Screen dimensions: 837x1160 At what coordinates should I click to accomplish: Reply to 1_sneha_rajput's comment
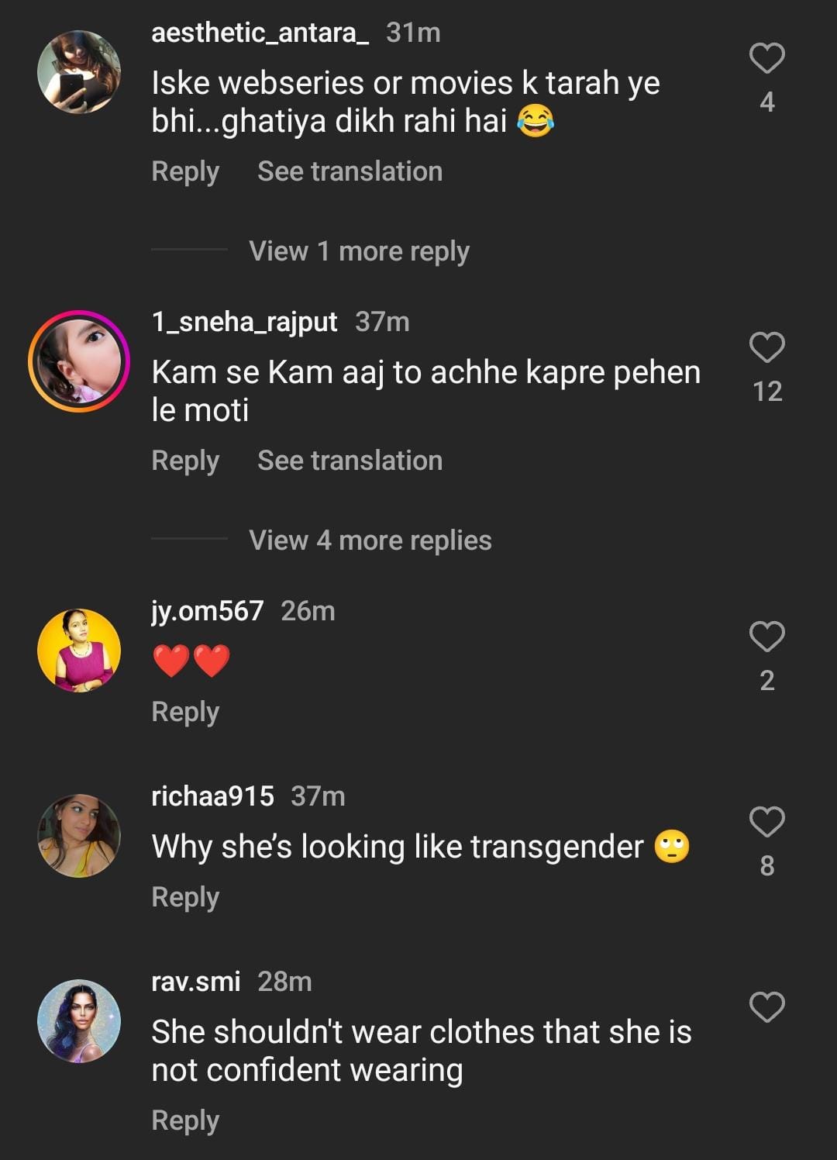[x=185, y=461]
